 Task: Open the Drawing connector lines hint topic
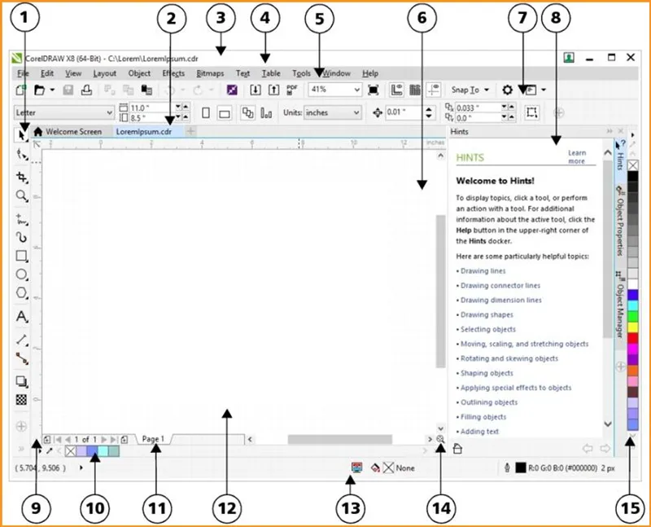coord(500,286)
